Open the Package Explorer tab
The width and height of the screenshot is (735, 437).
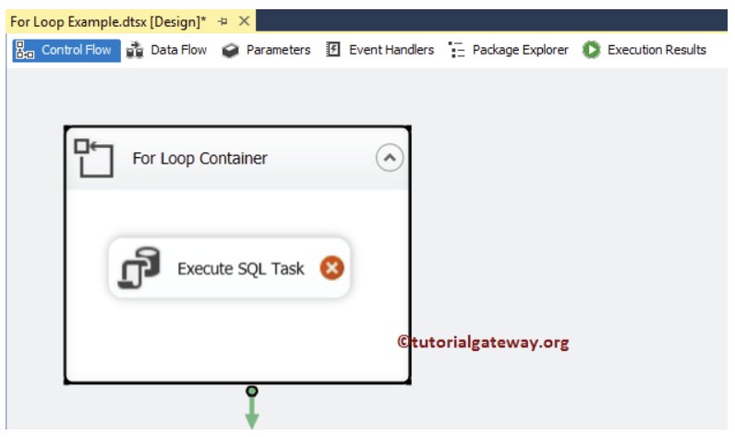pyautogui.click(x=508, y=50)
